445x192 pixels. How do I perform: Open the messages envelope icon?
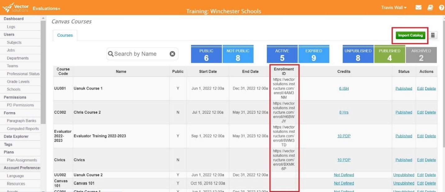418,7
